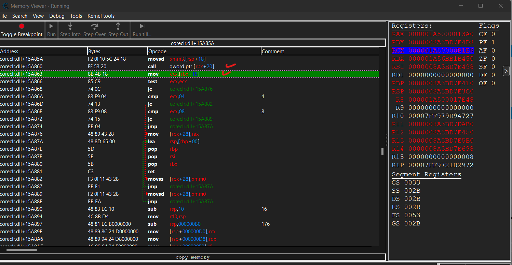This screenshot has height=265, width=512.
Task: Click the copy memory bar
Action: [193, 257]
